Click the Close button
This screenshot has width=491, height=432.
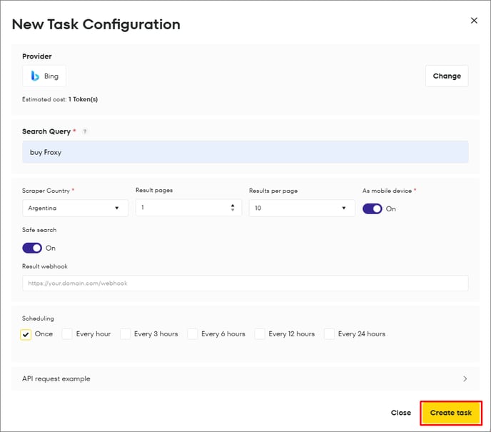point(401,413)
